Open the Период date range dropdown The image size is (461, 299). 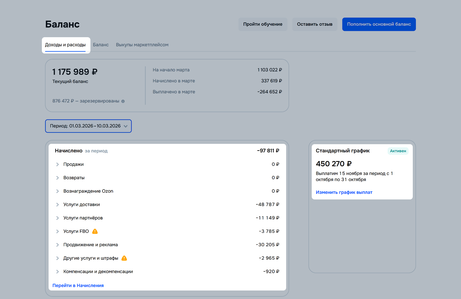88,126
